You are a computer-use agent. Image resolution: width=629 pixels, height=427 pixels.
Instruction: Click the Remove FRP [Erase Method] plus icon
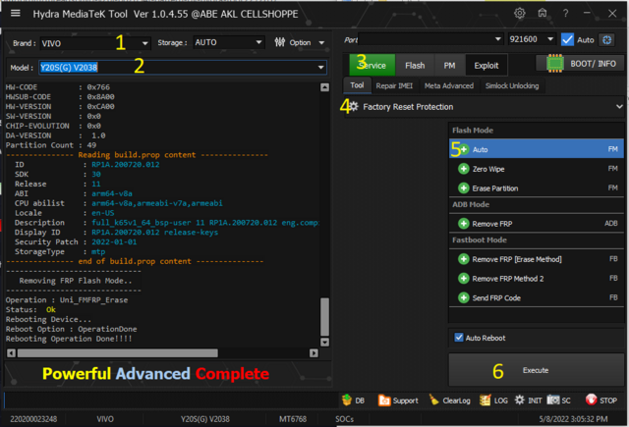point(463,259)
